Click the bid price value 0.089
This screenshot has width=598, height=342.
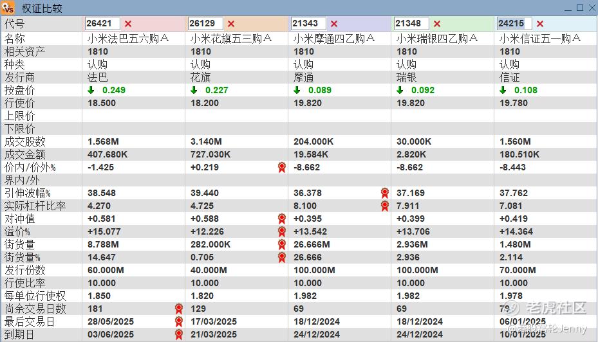point(319,90)
